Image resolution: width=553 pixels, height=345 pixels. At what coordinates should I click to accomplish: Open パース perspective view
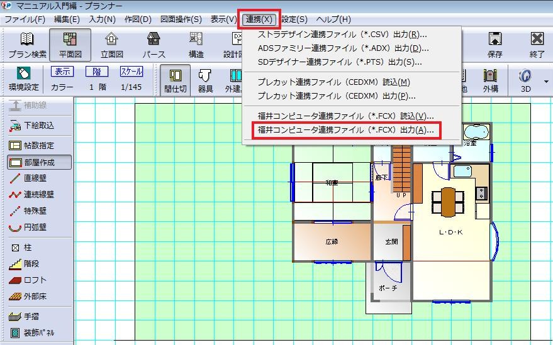[154, 45]
